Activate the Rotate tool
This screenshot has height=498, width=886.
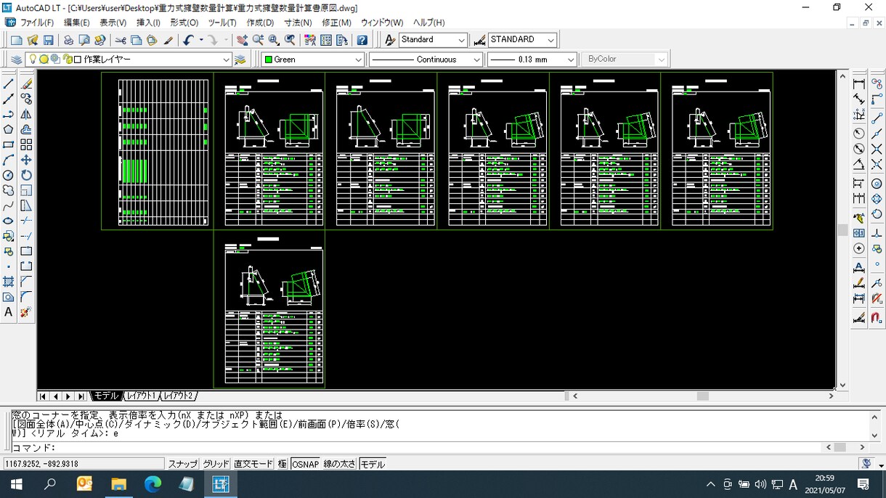[26, 175]
